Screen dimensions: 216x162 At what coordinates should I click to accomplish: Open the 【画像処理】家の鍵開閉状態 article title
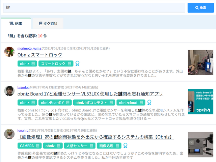point(96,137)
